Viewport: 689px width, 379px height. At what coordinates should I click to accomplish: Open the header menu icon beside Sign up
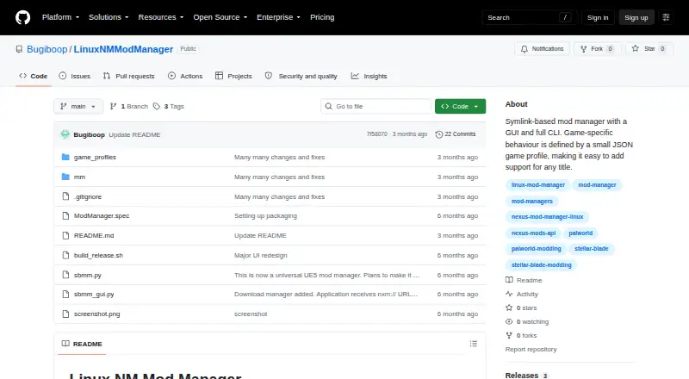666,17
